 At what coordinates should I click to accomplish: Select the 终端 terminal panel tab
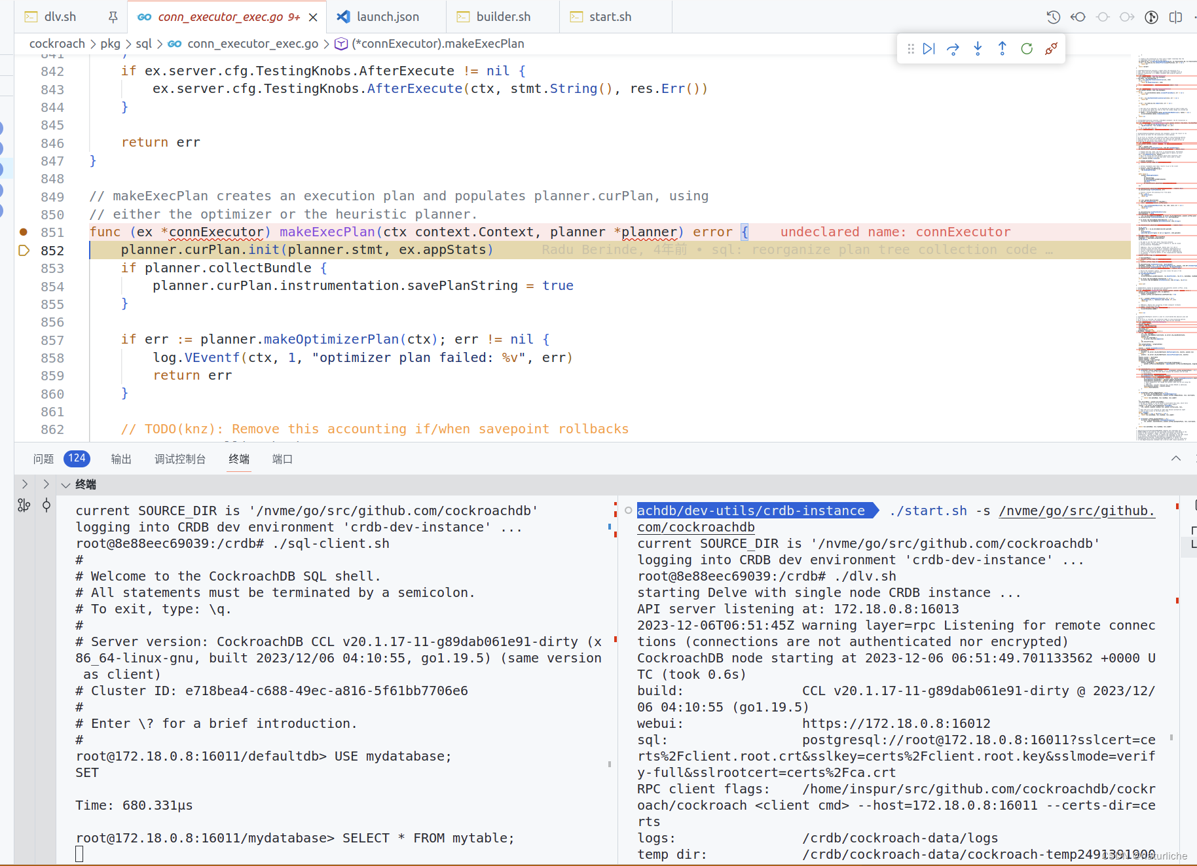pos(239,459)
